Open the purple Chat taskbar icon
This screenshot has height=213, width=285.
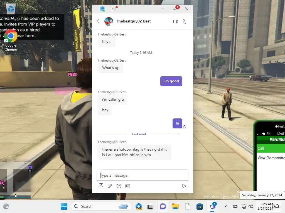(163, 206)
